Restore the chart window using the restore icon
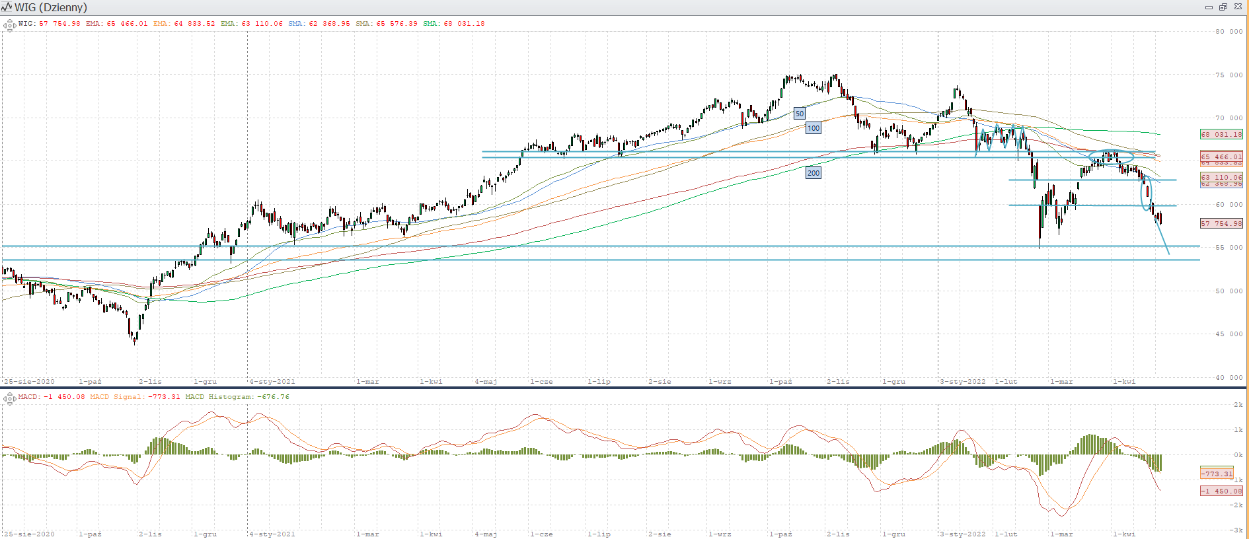The height and width of the screenshot is (539, 1249). pyautogui.click(x=1223, y=7)
